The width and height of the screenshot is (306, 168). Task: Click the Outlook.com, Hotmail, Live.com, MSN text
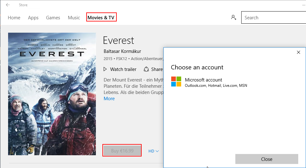216,86
